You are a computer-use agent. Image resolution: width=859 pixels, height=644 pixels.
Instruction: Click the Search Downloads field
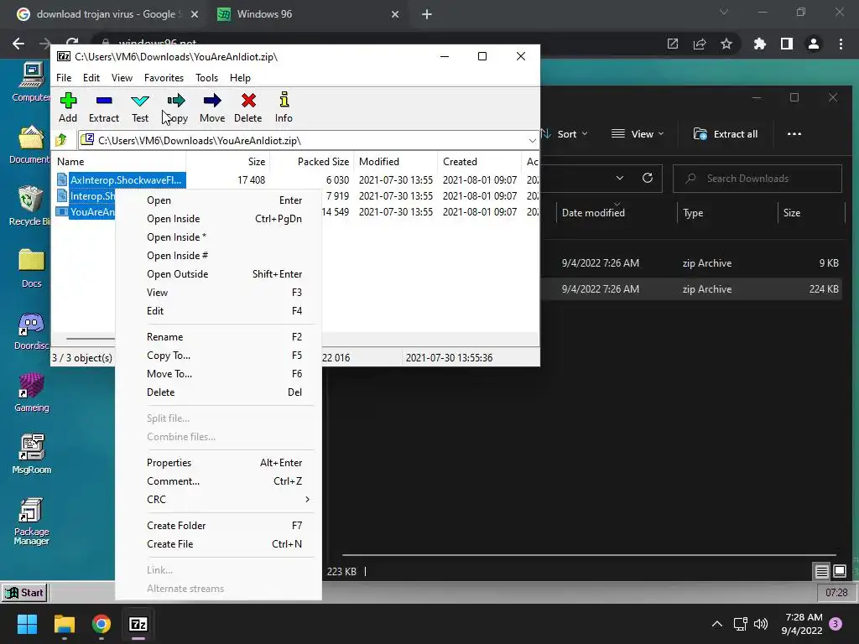[x=757, y=179]
